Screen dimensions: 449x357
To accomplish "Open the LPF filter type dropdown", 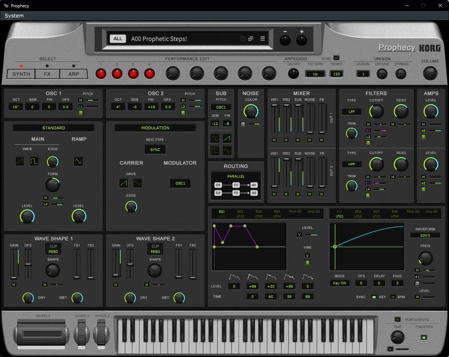I will (352, 112).
